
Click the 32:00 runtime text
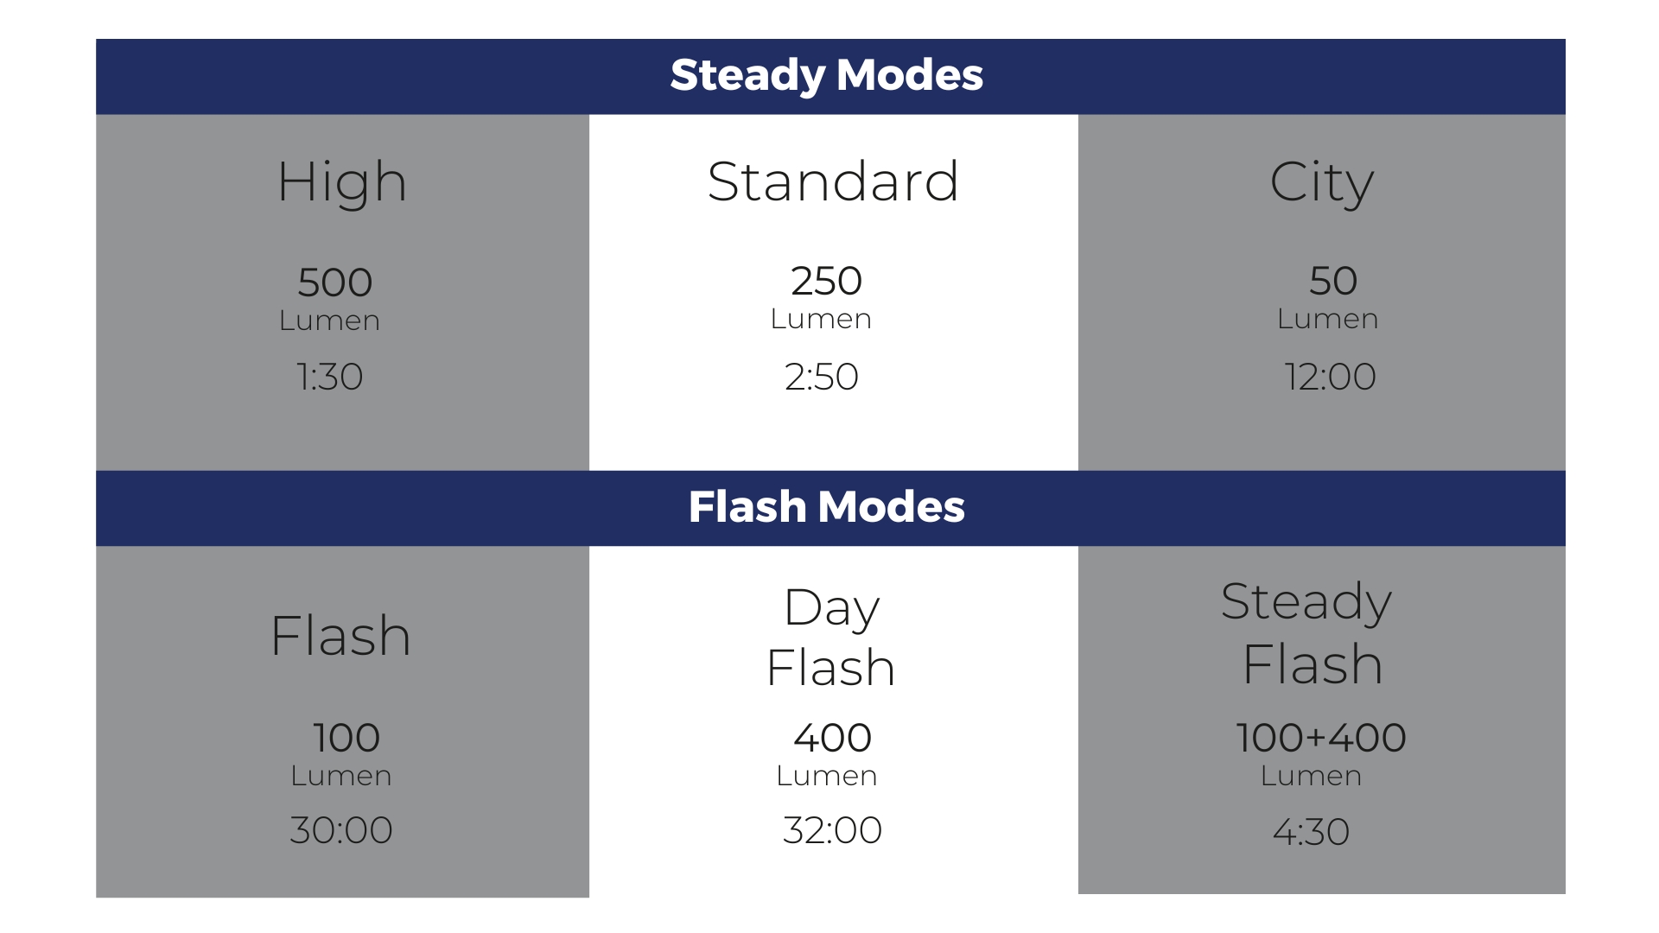[832, 830]
